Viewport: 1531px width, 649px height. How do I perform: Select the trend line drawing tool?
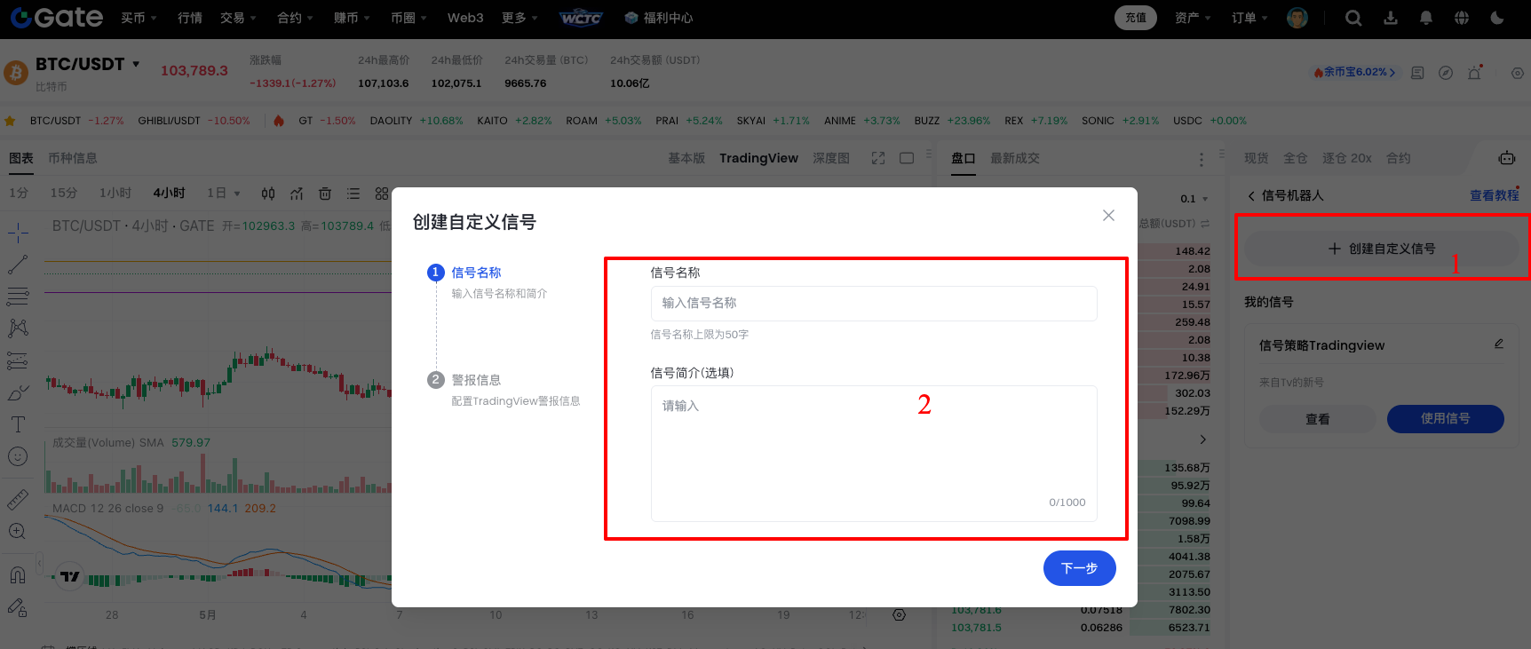pyautogui.click(x=18, y=265)
